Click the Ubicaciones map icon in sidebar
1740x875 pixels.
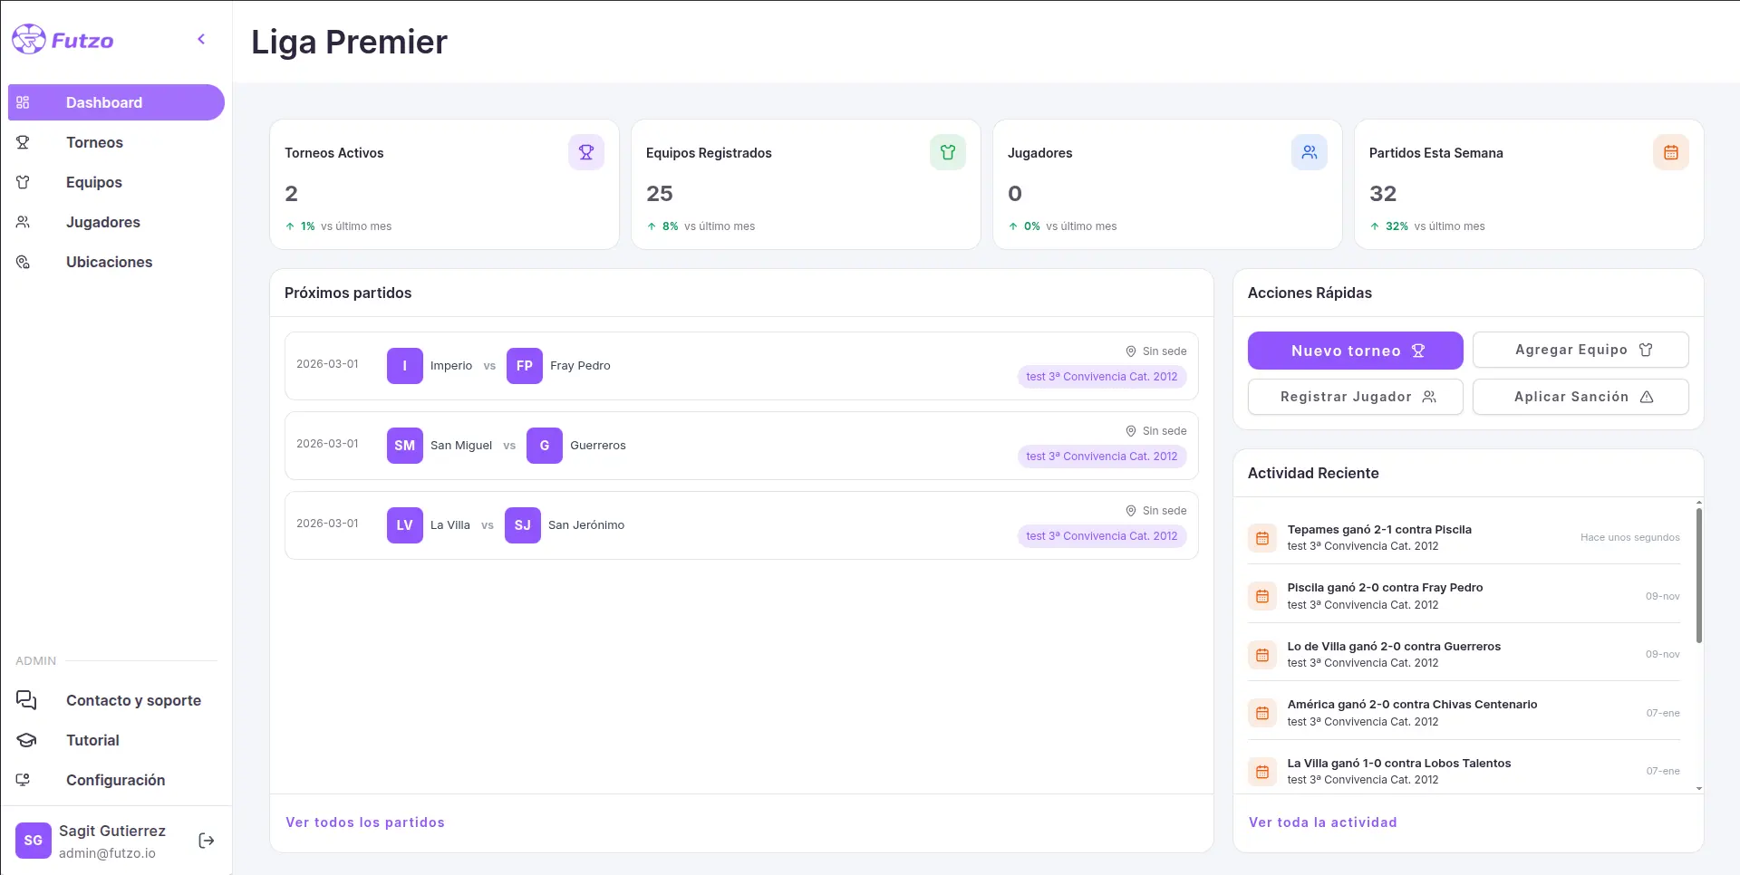[x=23, y=262]
